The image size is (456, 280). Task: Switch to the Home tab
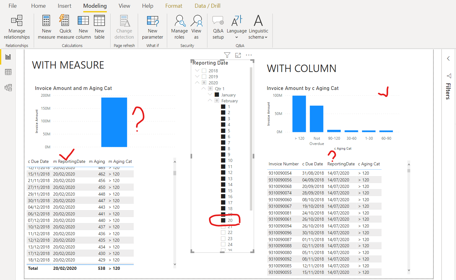[x=38, y=6]
